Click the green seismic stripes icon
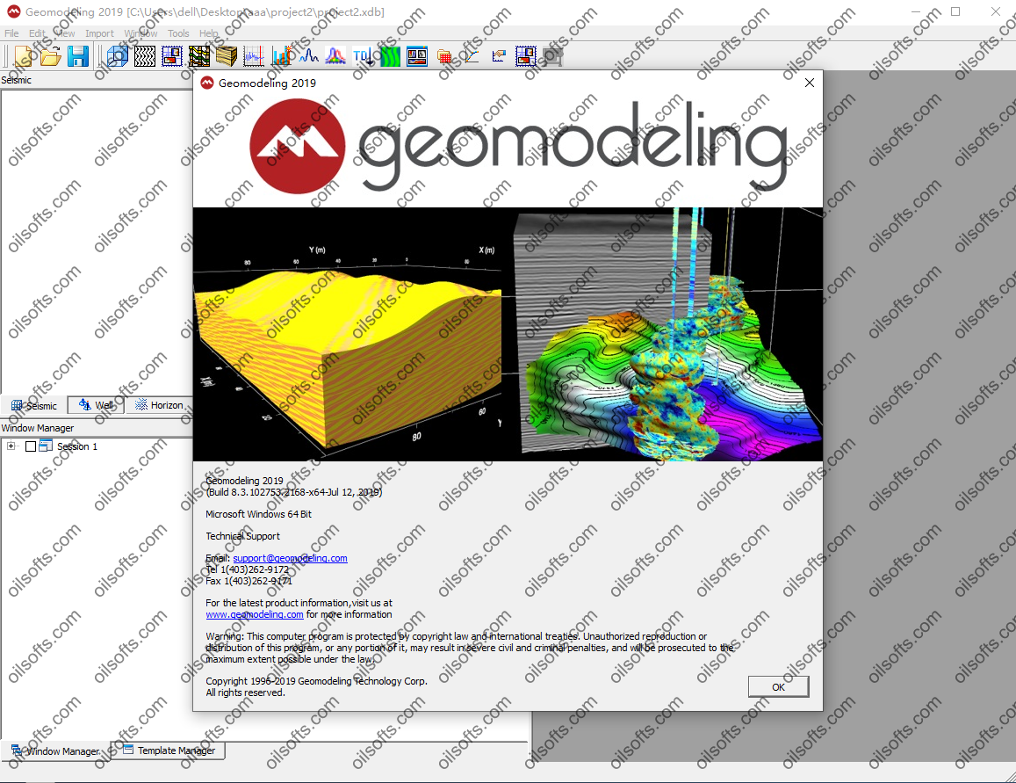 click(390, 56)
